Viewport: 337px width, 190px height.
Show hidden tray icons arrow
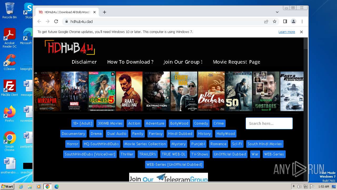click(294, 187)
